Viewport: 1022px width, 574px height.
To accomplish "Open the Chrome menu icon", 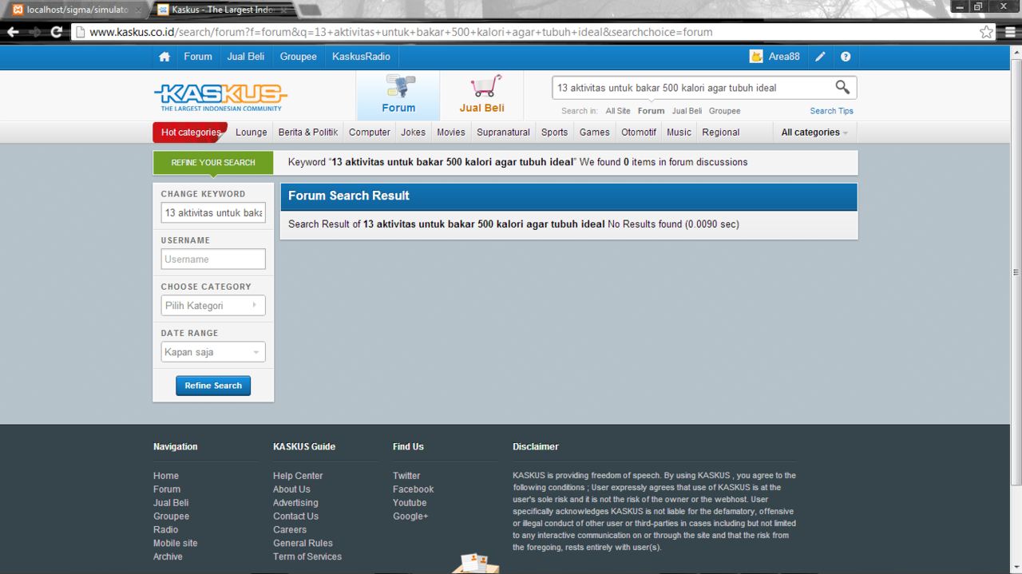I will (x=1010, y=32).
